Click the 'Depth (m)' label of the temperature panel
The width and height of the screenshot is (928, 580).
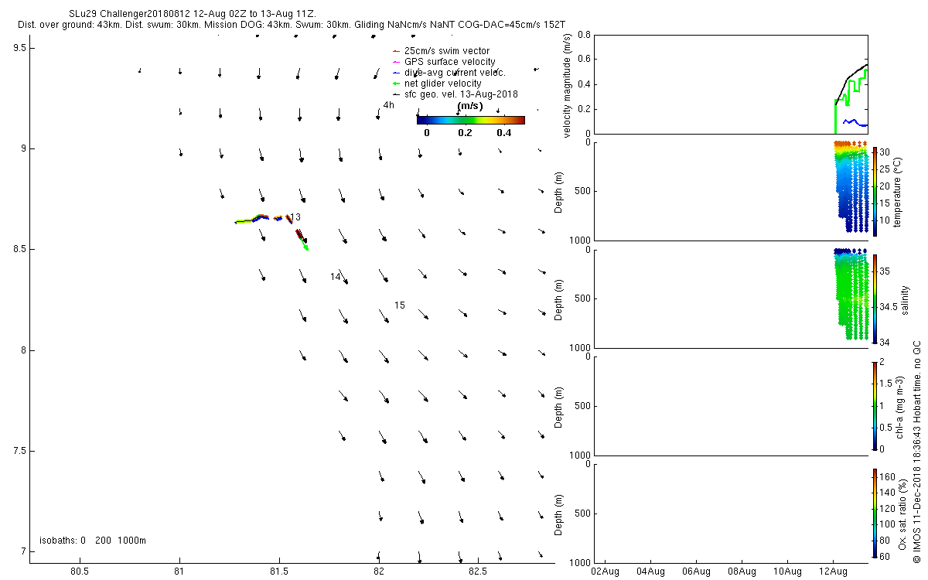coord(559,191)
